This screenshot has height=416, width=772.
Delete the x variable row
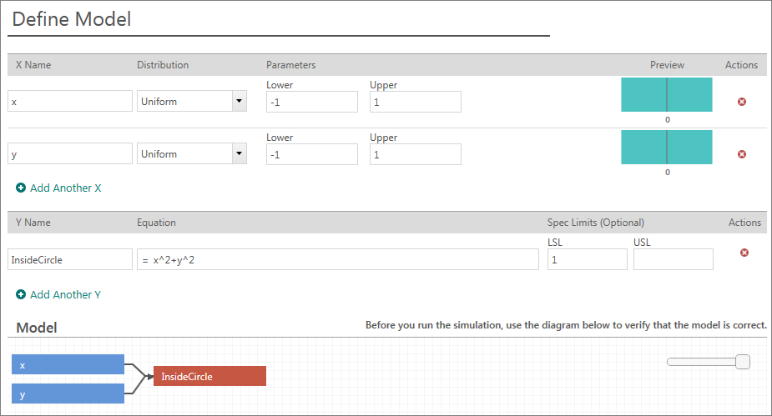(x=741, y=102)
